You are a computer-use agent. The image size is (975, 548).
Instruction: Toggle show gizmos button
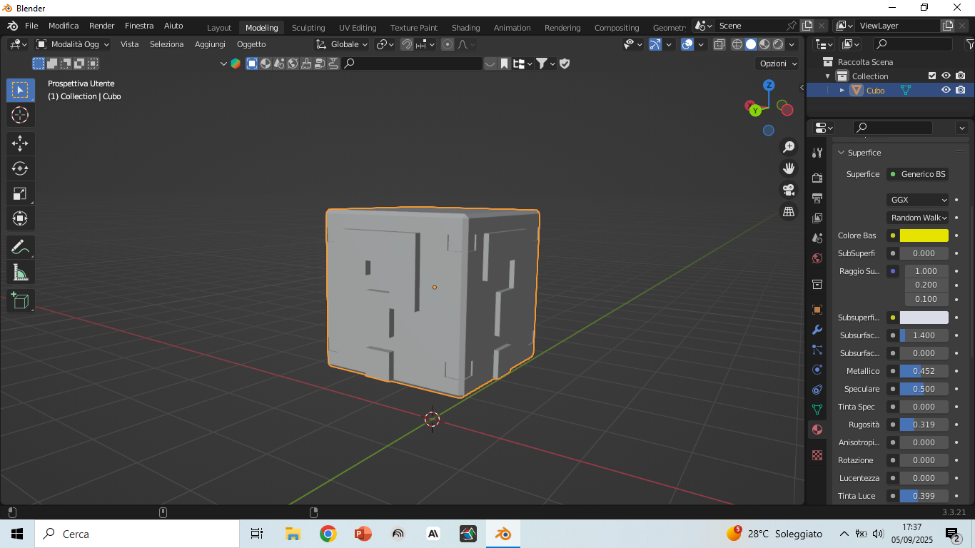tap(655, 44)
